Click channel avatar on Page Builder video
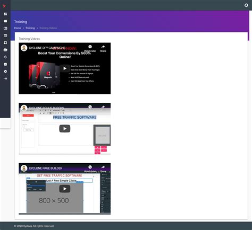This screenshot has height=230, width=252. click(24, 168)
